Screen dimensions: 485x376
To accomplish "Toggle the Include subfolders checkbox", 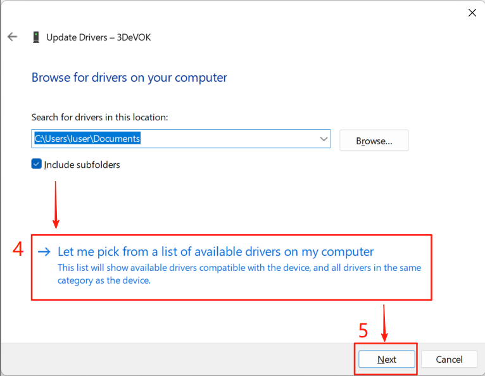I will pyautogui.click(x=37, y=164).
